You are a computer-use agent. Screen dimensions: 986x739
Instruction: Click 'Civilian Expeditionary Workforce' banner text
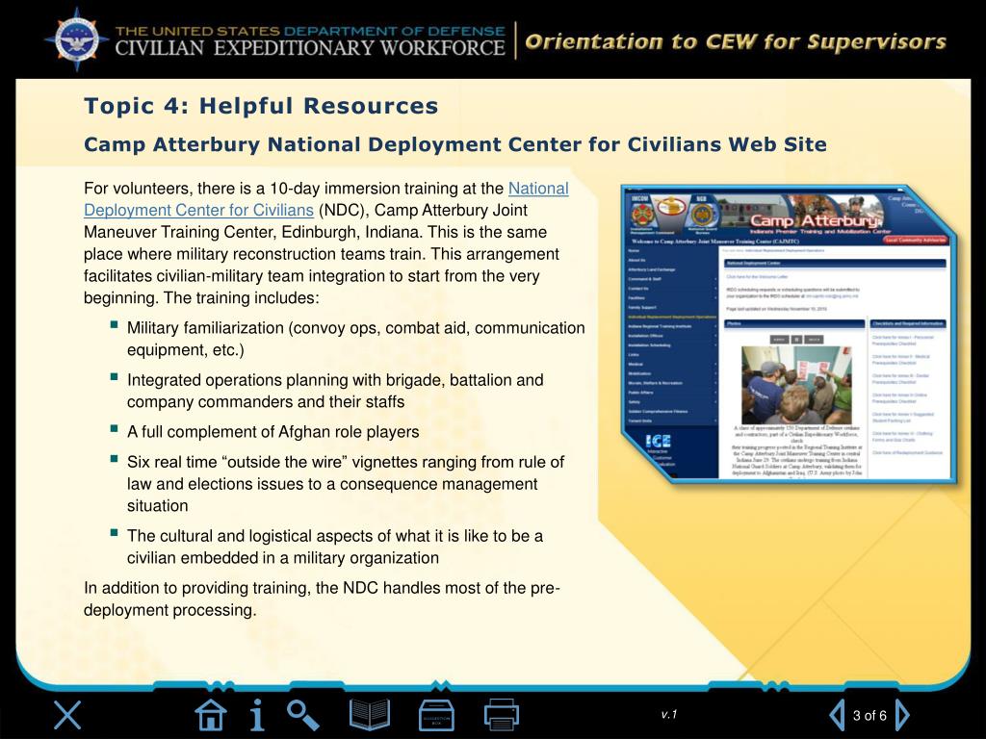pos(309,48)
